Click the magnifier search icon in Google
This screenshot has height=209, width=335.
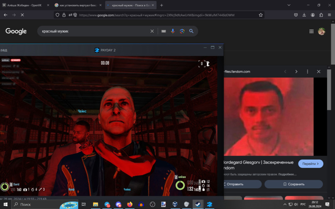pyautogui.click(x=191, y=31)
